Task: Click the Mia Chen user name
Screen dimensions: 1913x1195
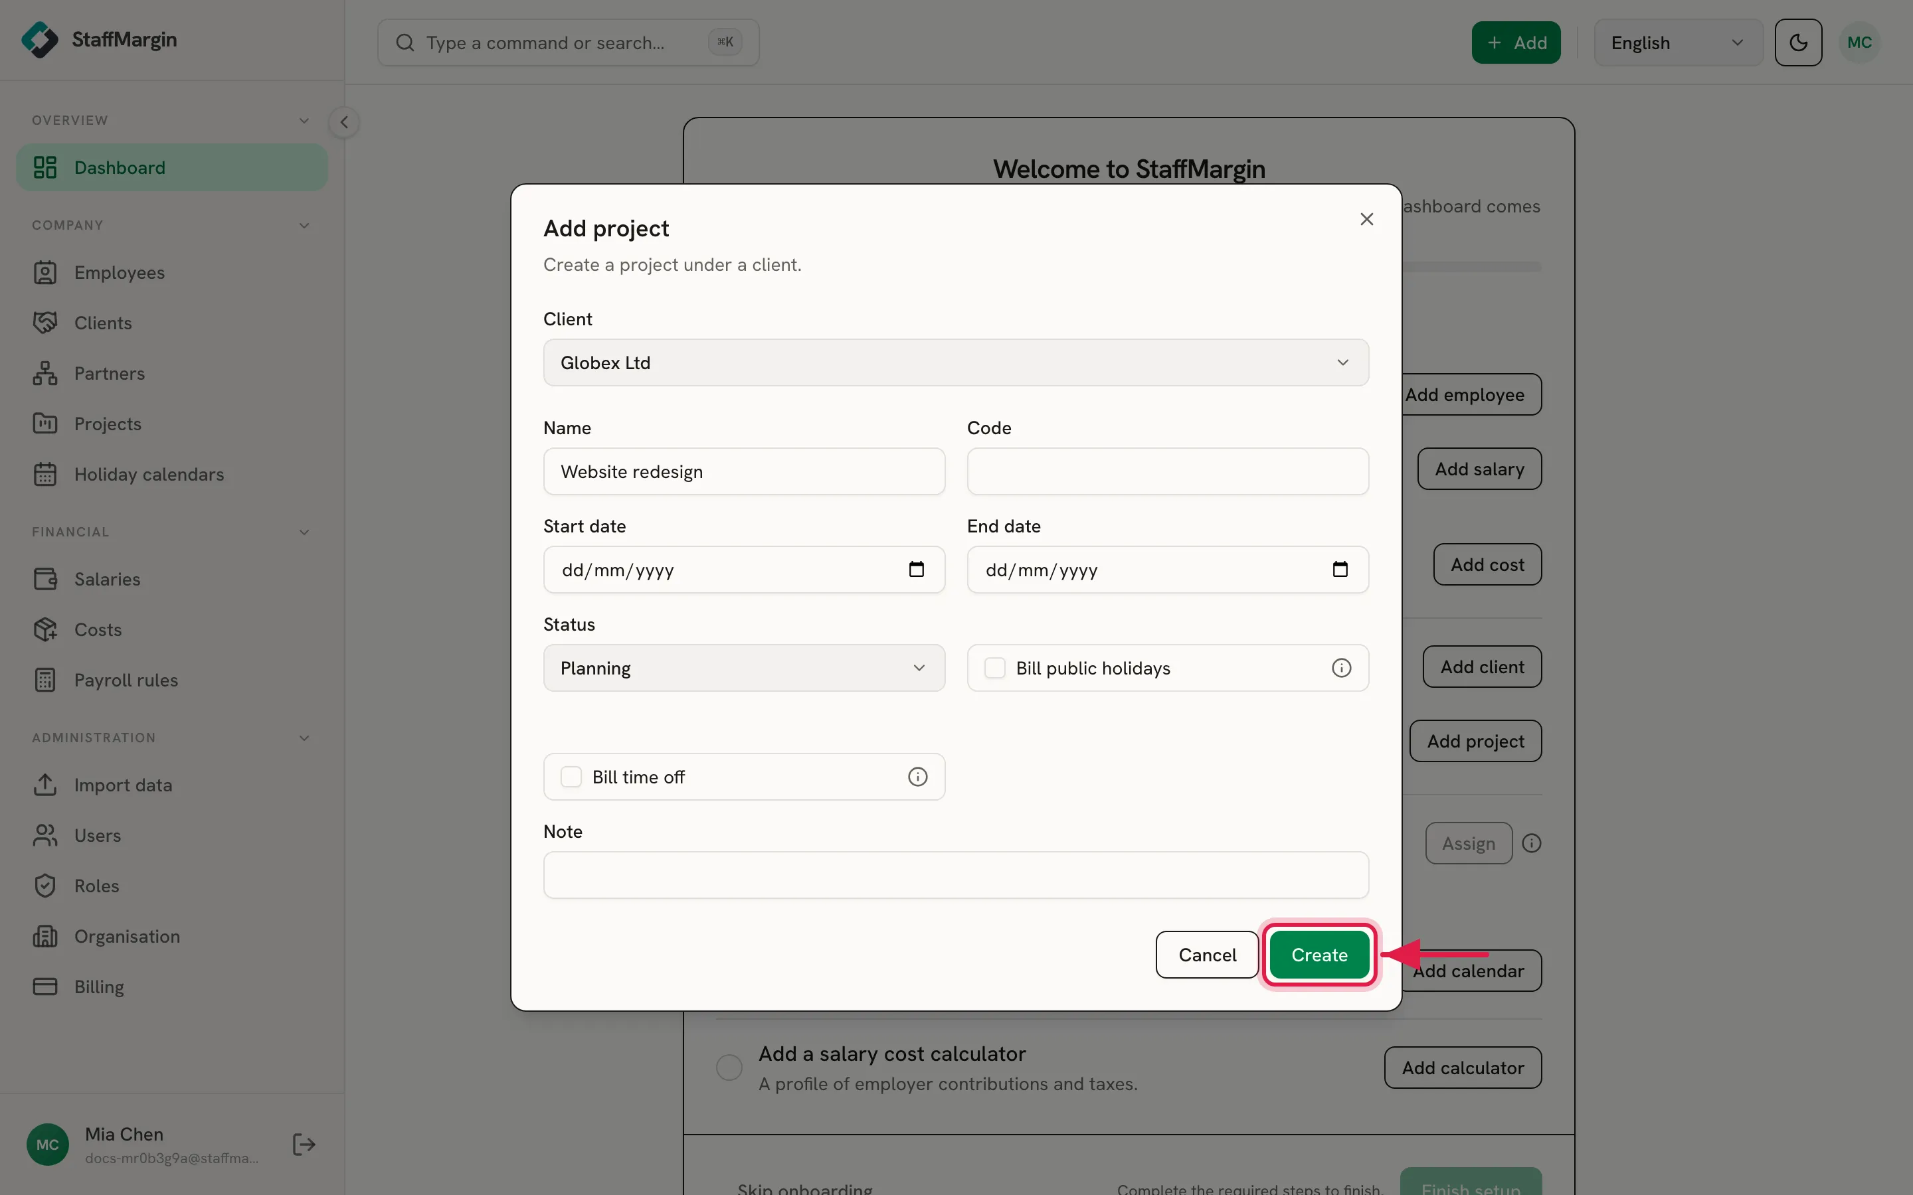Action: coord(124,1134)
